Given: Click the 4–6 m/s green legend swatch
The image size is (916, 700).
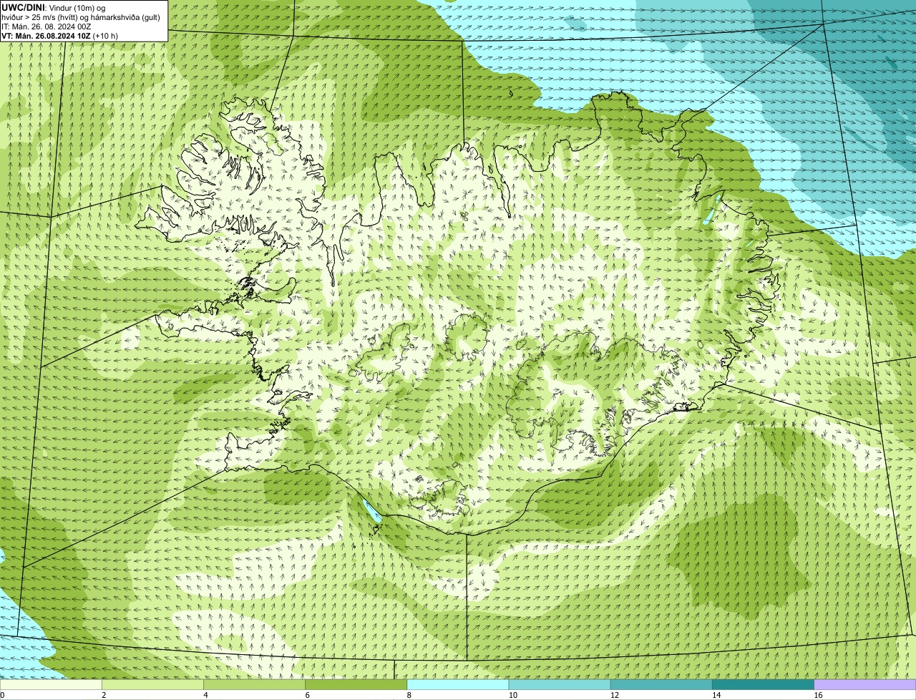Looking at the screenshot, I should tap(254, 685).
